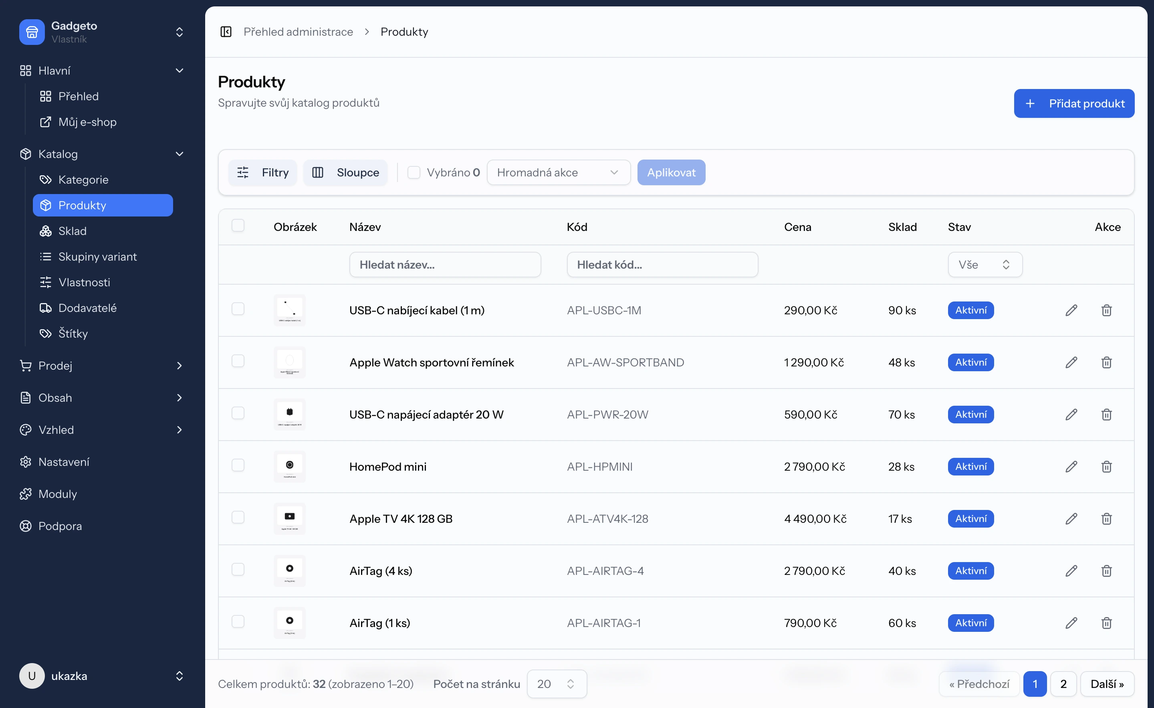Screen dimensions: 1154x708
Task: Edit USB-C nabíjecí kabel with pencil icon
Action: pyautogui.click(x=1071, y=310)
